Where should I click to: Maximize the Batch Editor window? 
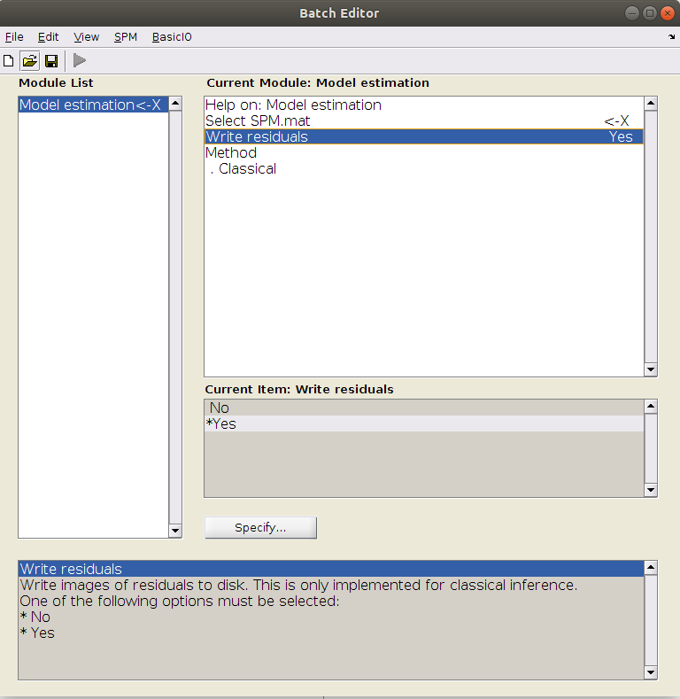coord(650,13)
